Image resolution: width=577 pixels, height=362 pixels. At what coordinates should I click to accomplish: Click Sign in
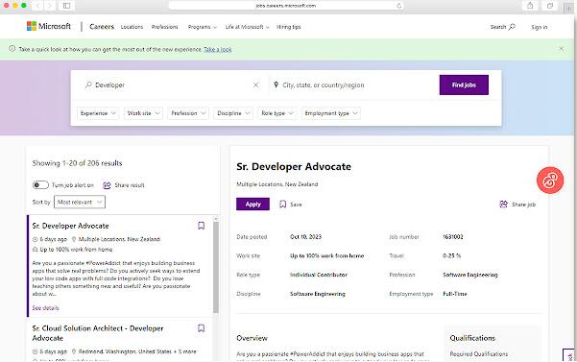pyautogui.click(x=540, y=27)
